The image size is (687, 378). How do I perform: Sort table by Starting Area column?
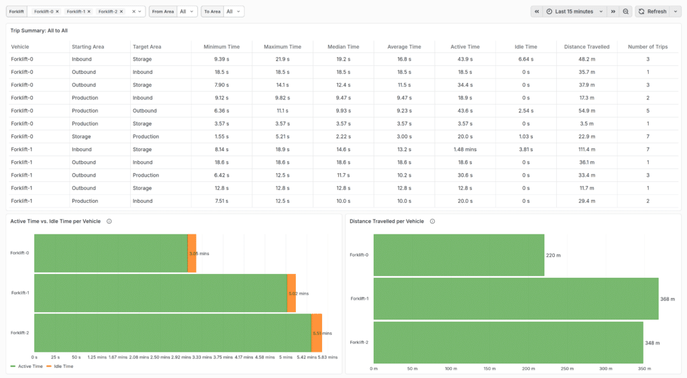pyautogui.click(x=88, y=47)
